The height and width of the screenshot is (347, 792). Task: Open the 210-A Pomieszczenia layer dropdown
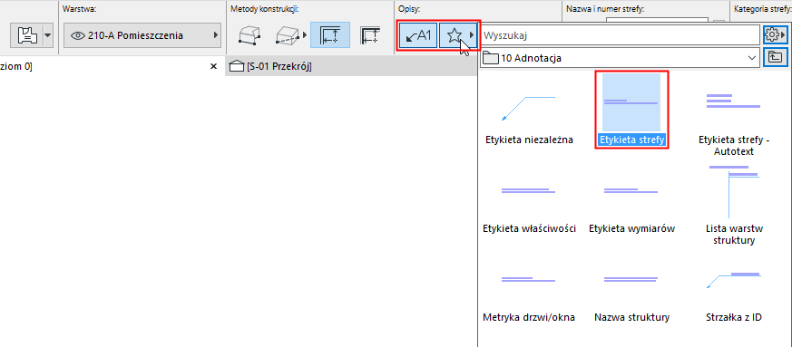142,35
